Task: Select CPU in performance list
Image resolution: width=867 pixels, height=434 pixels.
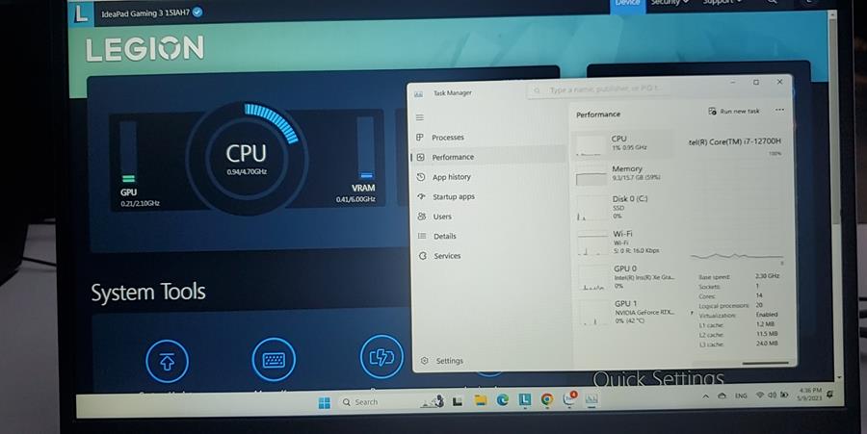Action: 623,143
